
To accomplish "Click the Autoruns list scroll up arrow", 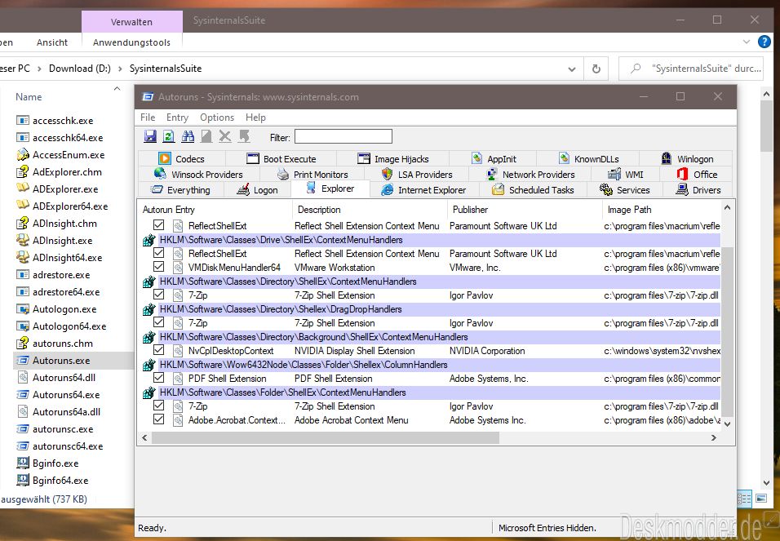I will [727, 207].
